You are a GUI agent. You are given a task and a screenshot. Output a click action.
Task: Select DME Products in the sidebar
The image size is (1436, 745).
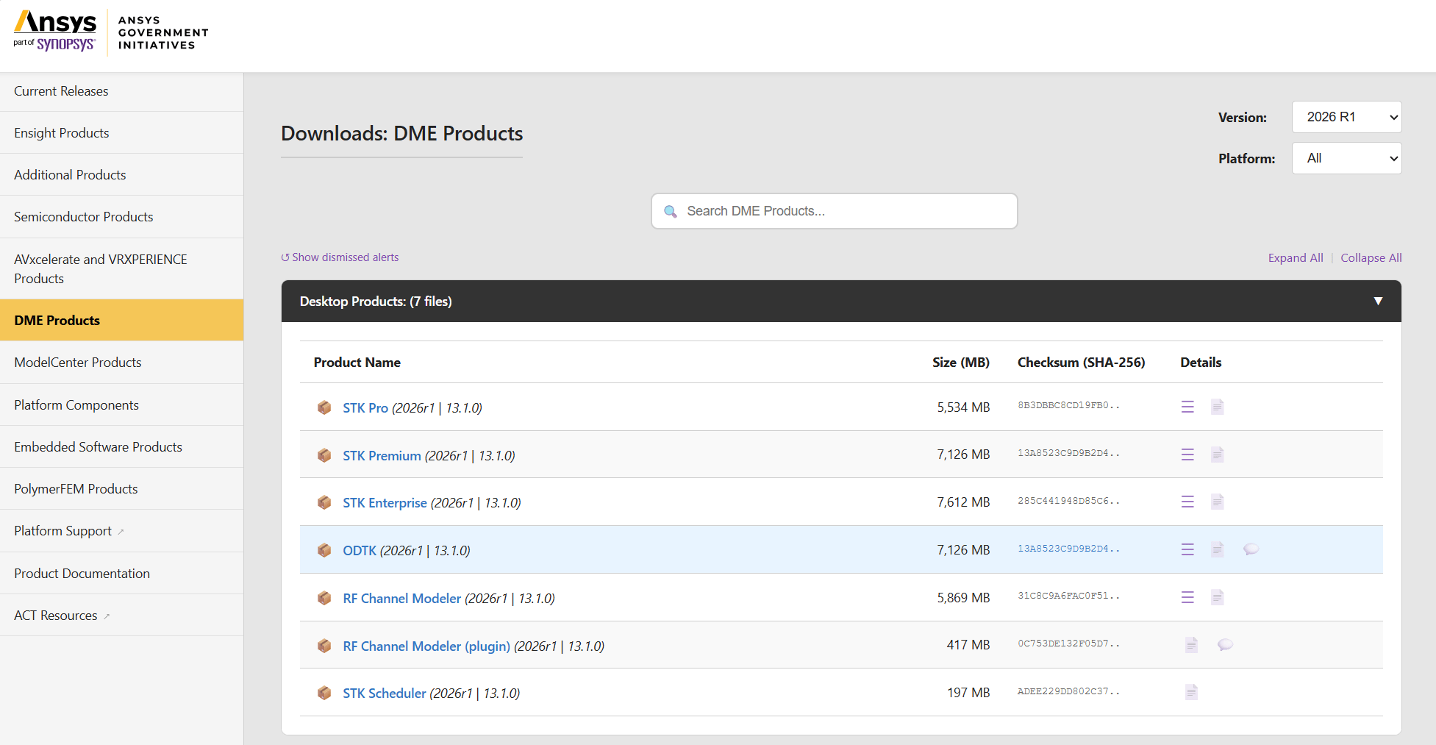(x=122, y=321)
